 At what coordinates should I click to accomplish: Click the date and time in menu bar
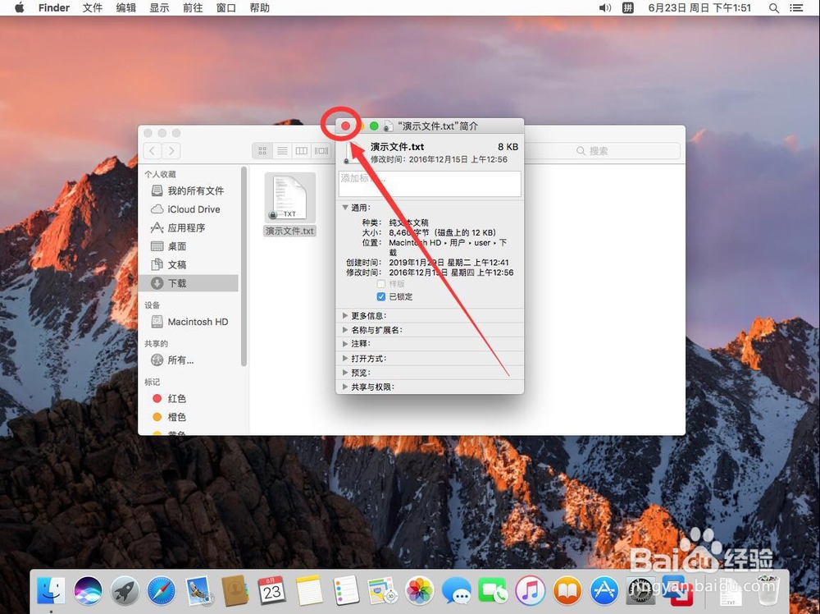pos(699,8)
